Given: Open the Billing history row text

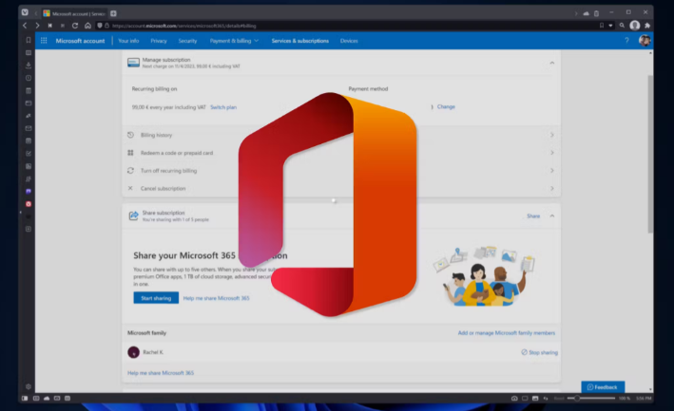Looking at the screenshot, I should point(156,135).
